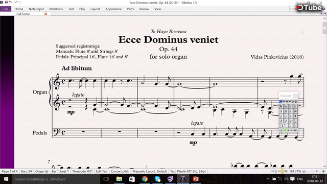Image resolution: width=327 pixels, height=184 pixels.
Task: Open the Home ribbon tab
Action: (19, 9)
